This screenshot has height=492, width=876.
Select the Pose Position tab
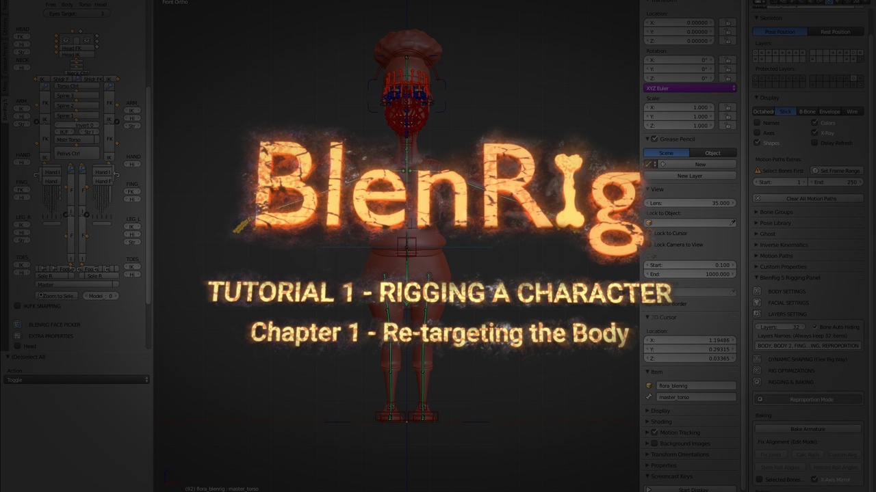click(x=779, y=32)
